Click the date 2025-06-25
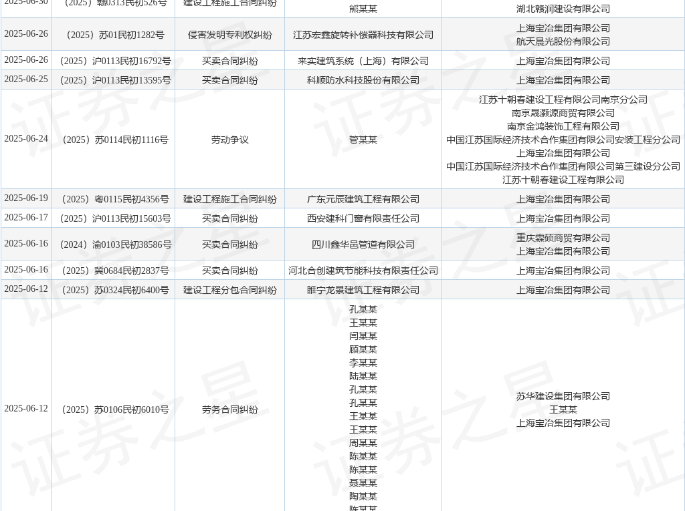This screenshot has width=685, height=511. (x=26, y=79)
